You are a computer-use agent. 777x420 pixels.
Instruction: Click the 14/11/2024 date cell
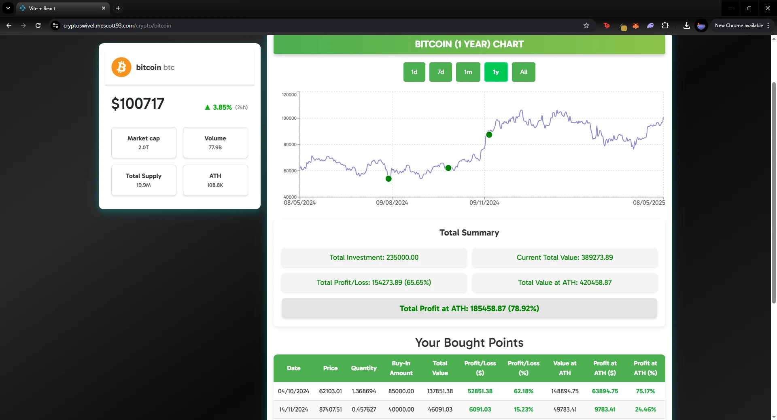pos(294,409)
